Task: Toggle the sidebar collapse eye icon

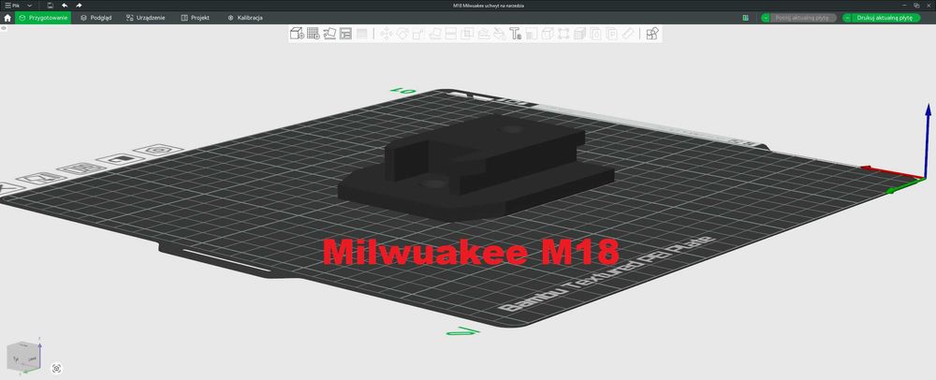Action: 4,28
